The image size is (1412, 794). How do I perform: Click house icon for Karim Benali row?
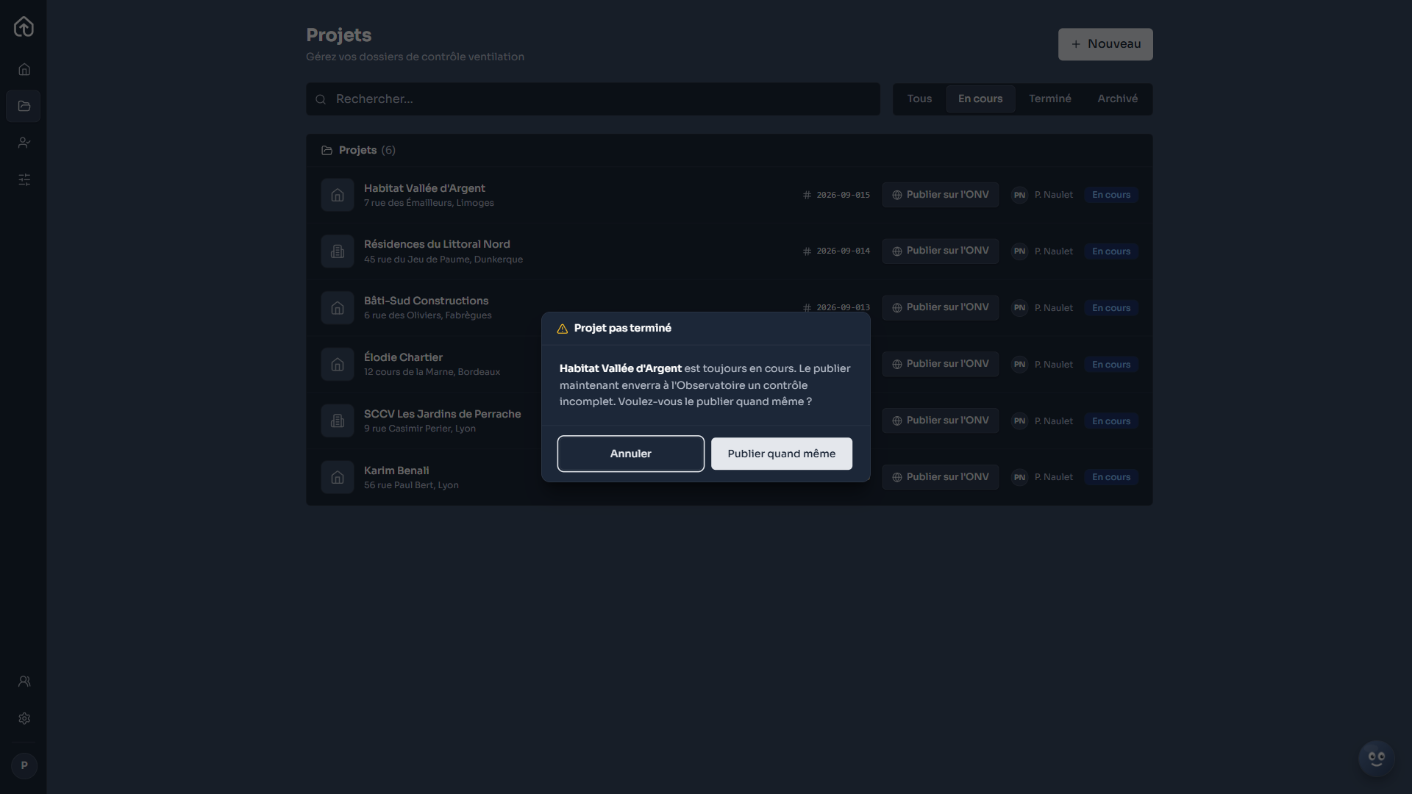click(338, 477)
